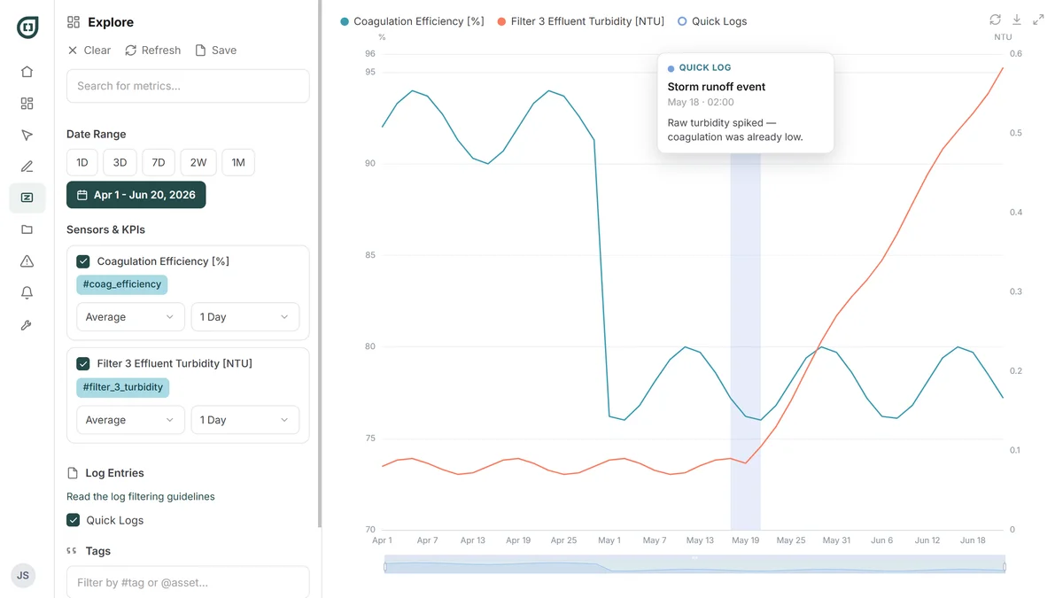Viewport: 1063px width, 598px height.
Task: Click the Storm runoff event tooltip title
Action: coord(717,87)
